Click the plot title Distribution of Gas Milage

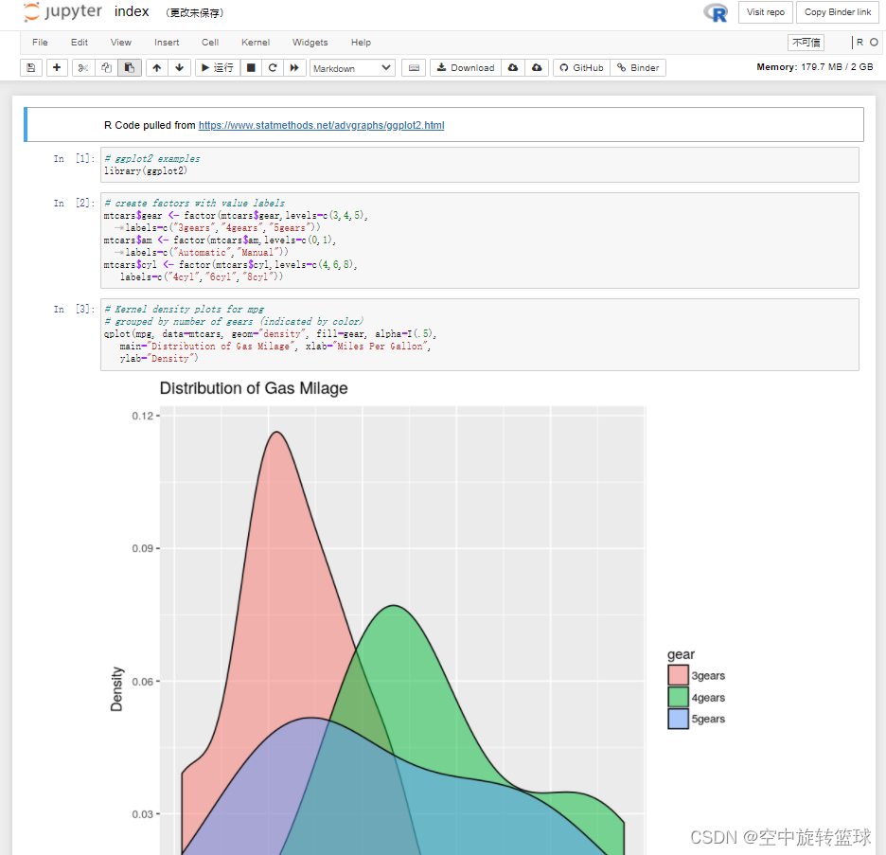(254, 388)
